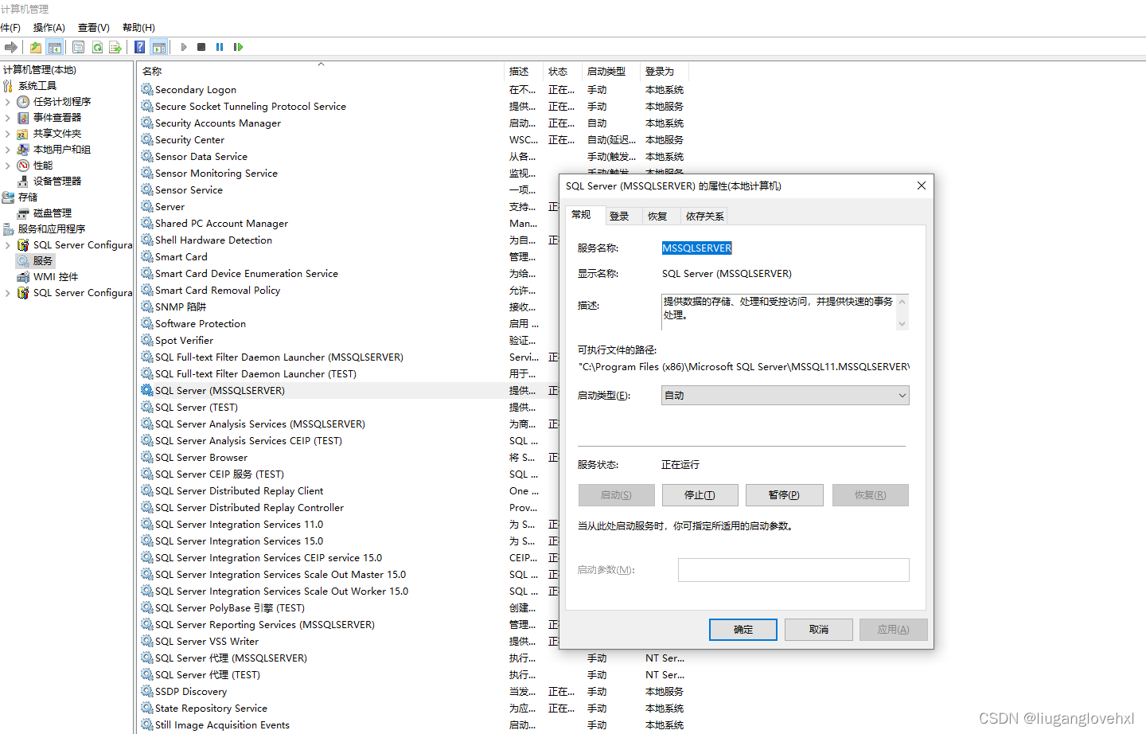Open 磁盘管理 in the tree
1146x734 pixels.
pyautogui.click(x=52, y=213)
